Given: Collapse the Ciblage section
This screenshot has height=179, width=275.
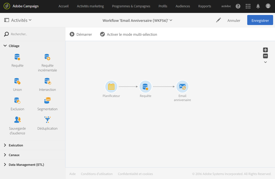Looking at the screenshot, I should point(5,46).
